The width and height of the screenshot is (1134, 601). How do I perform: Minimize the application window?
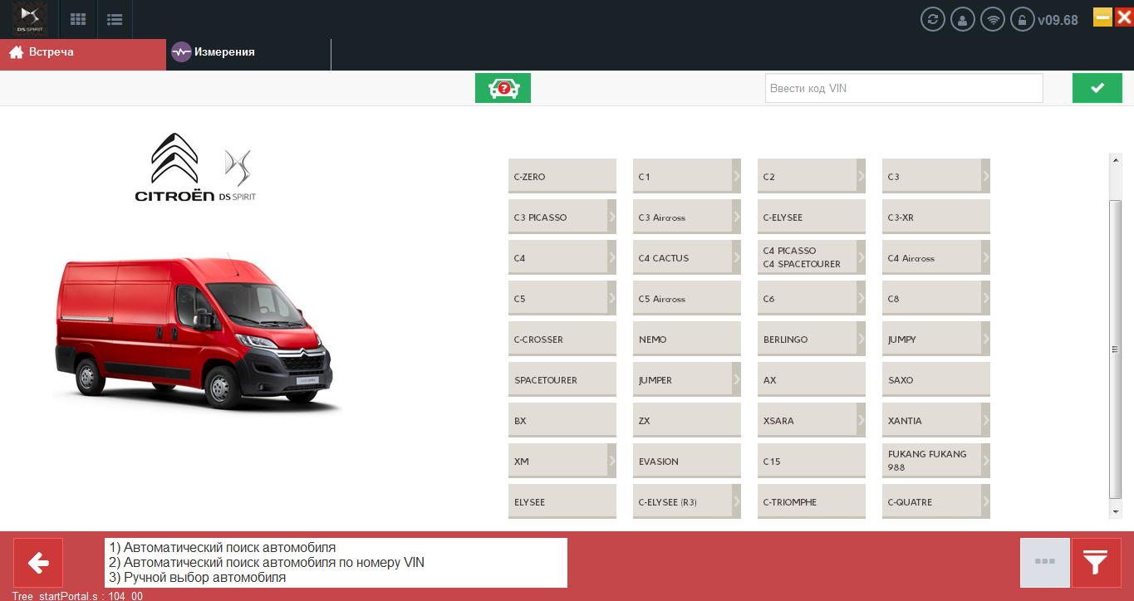[x=1102, y=17]
